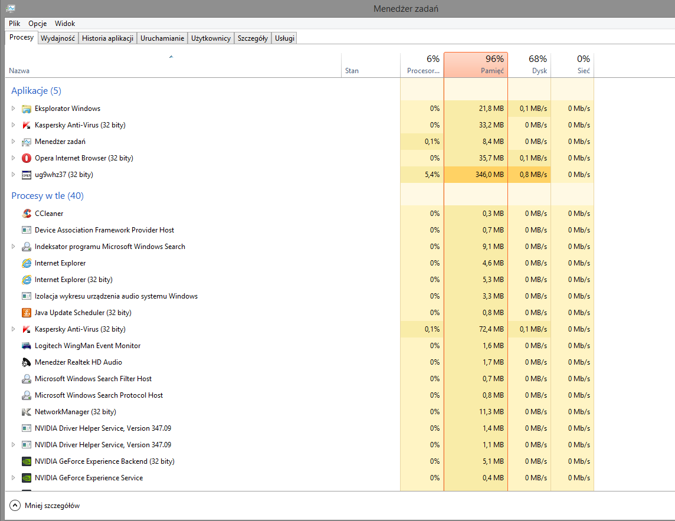Switch to the Wydajność tab

[58, 38]
